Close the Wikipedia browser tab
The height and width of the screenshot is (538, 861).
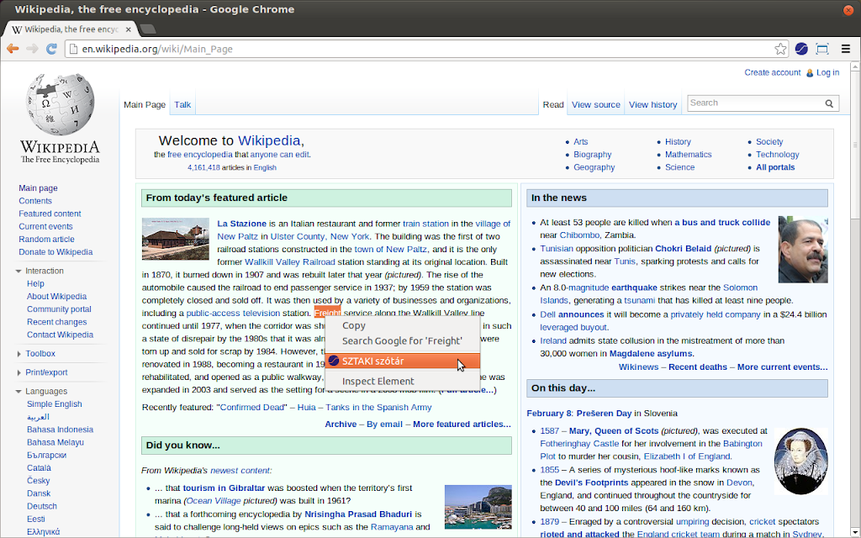tap(129, 29)
